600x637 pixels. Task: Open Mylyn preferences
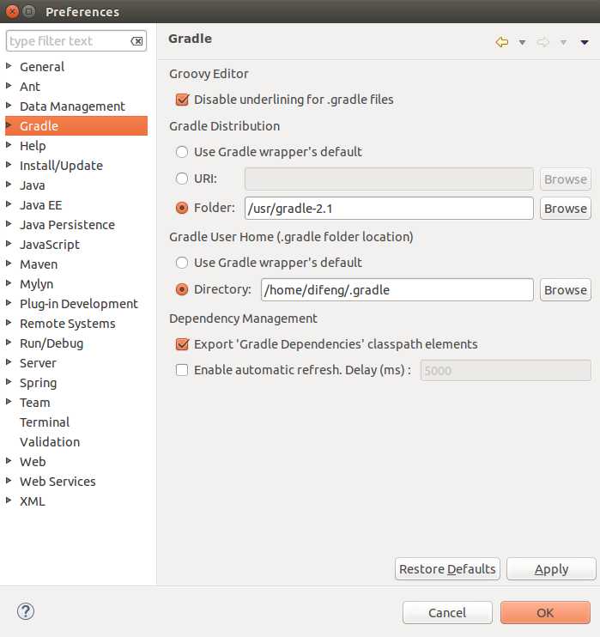click(x=37, y=284)
